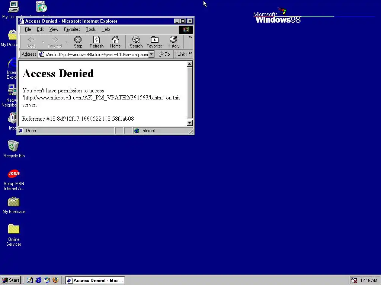Launch Internet Explorer from quick launch

pos(38,281)
